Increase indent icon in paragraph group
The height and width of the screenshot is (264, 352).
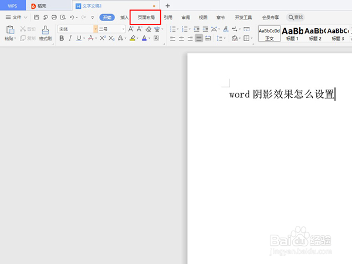[205, 29]
